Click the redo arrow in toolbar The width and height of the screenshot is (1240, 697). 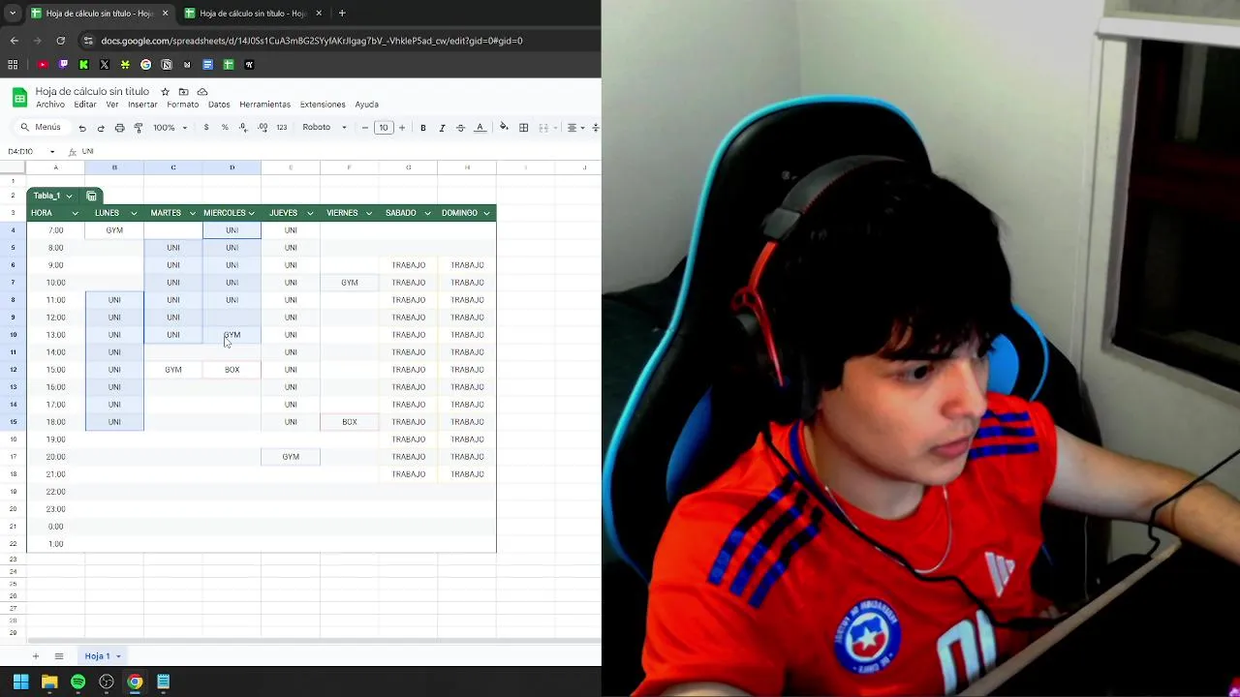pos(101,128)
